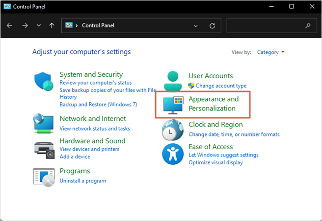Open Hardware and Sound
322x221 pixels.
[92, 141]
